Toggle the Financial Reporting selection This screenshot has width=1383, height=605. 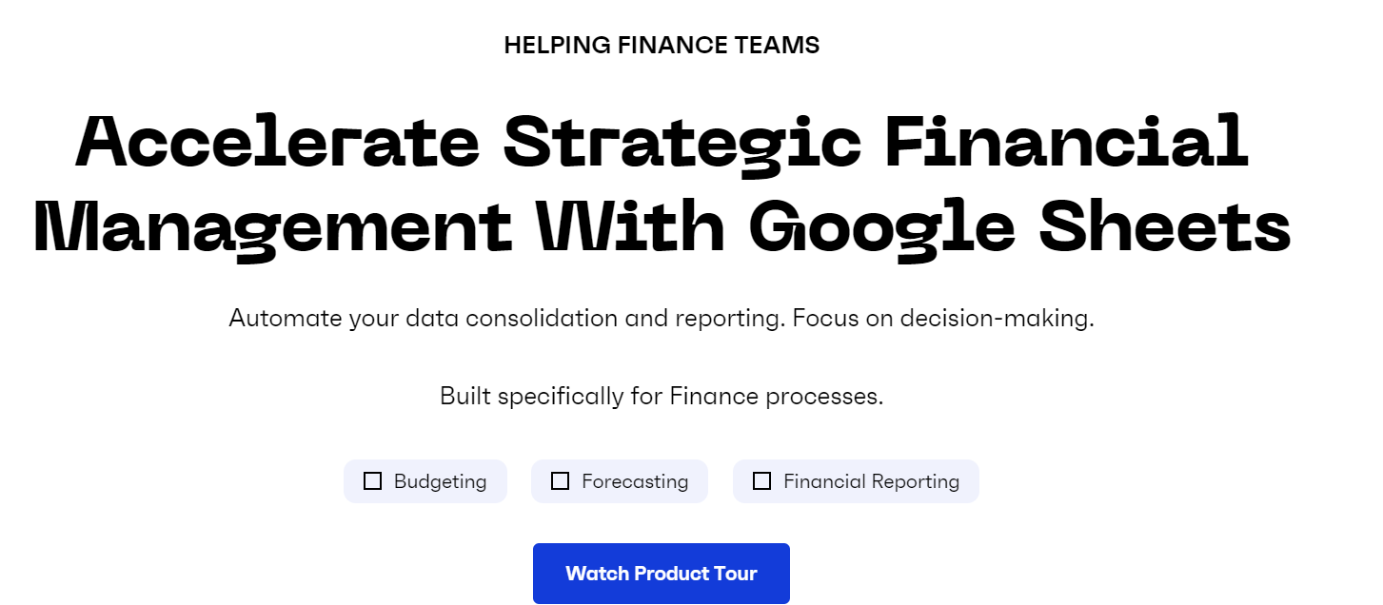[855, 481]
